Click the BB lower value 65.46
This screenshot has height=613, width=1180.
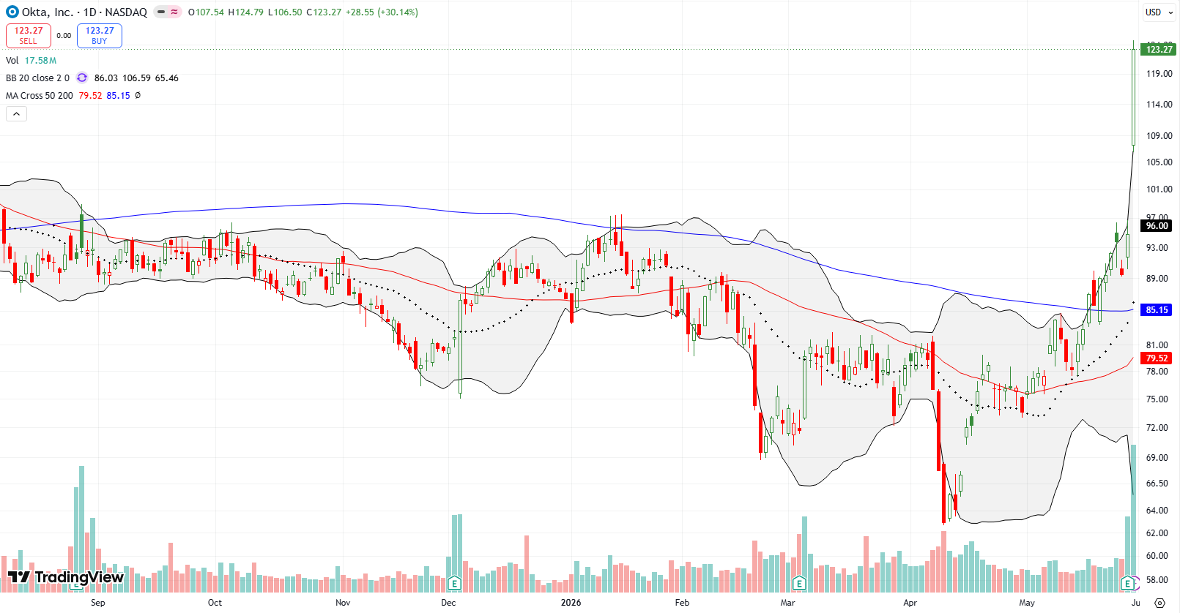coord(167,78)
